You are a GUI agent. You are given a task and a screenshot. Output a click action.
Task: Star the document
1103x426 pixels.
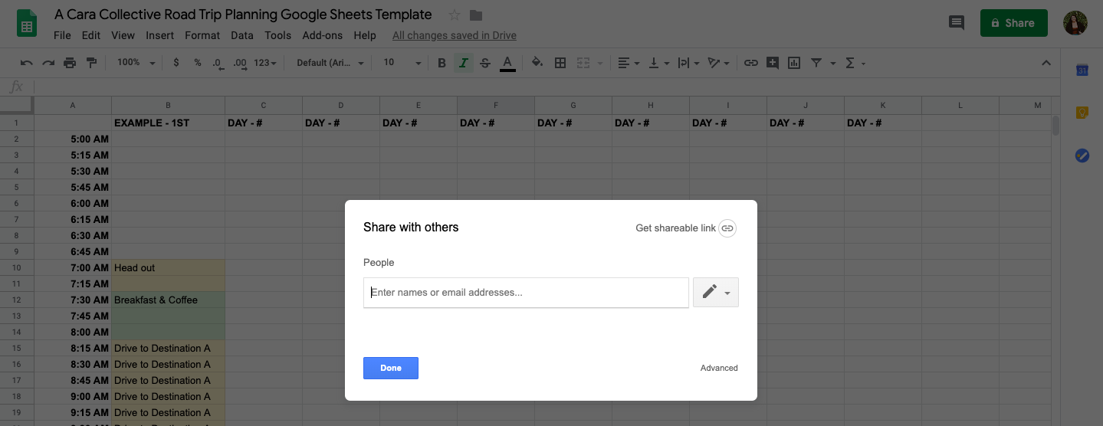pos(455,15)
